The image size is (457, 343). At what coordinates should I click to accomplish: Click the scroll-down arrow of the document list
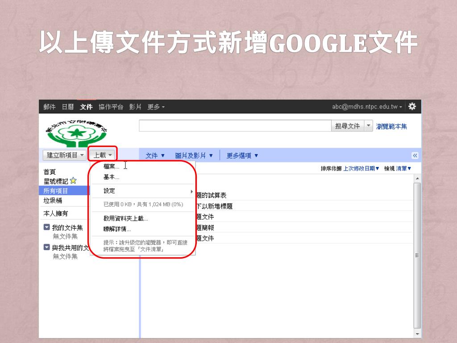[x=417, y=334]
